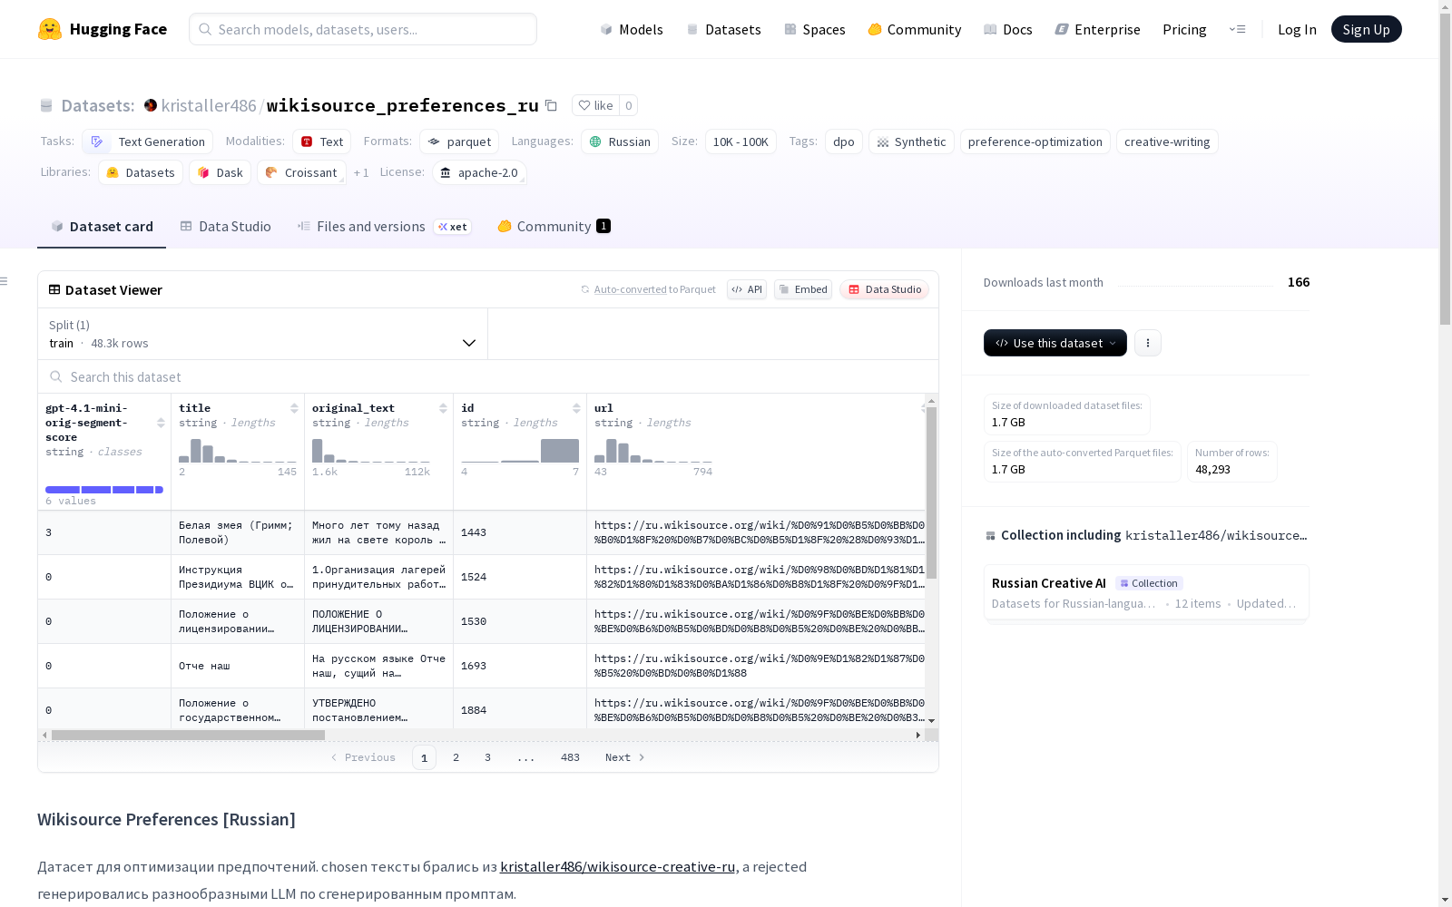Open the navigation more-options menu icon
Image resolution: width=1452 pixels, height=907 pixels.
[x=1237, y=29]
